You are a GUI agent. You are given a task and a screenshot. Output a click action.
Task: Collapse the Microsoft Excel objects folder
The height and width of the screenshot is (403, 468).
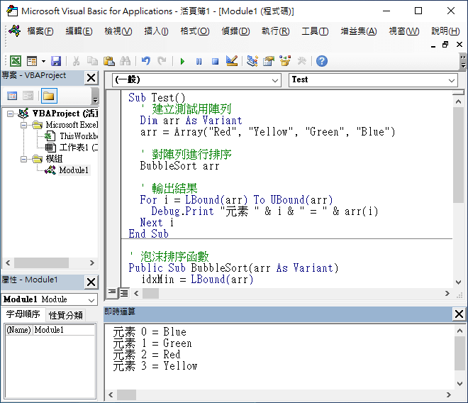[23, 125]
